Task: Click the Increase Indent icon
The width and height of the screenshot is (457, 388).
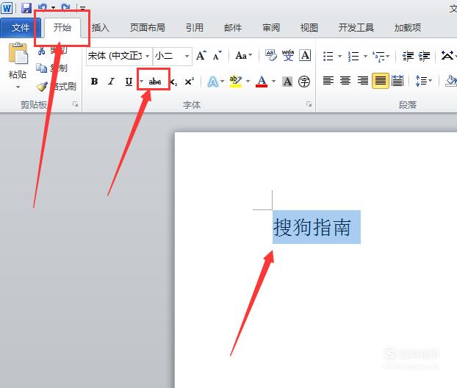Action: click(x=424, y=56)
